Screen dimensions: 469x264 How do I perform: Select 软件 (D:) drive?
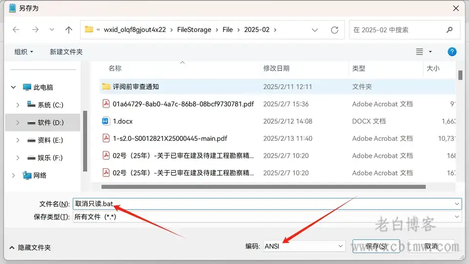45,123
